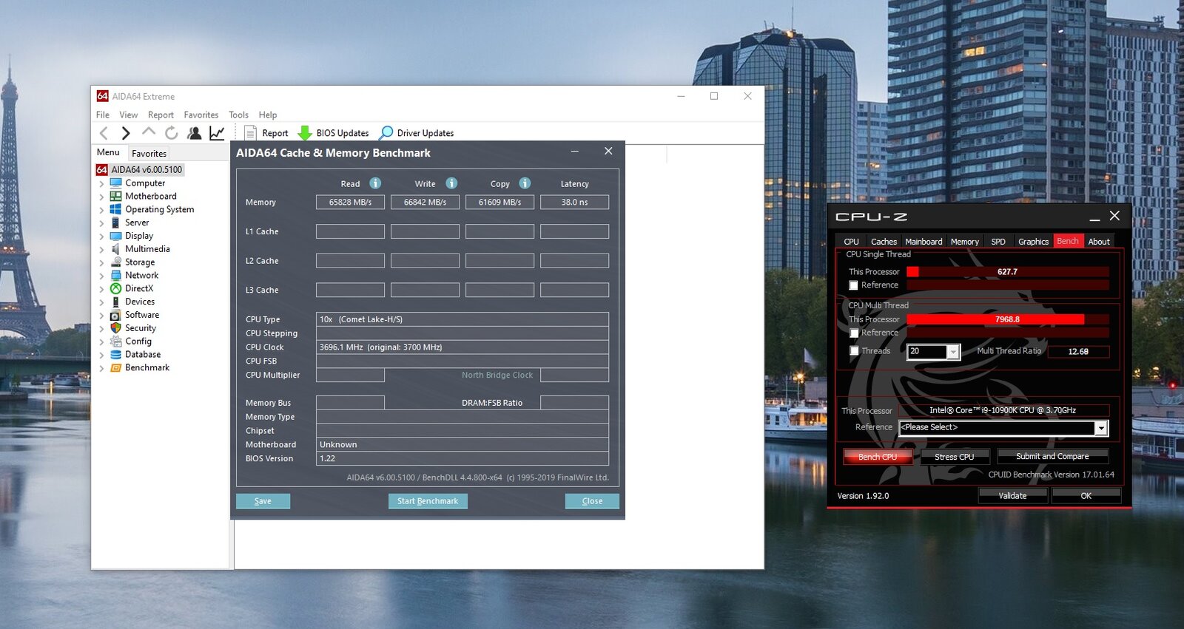Select the Database icon in the tree
The width and height of the screenshot is (1184, 629).
coord(115,354)
